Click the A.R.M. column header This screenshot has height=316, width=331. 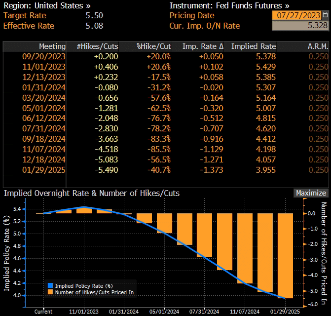tap(303, 46)
